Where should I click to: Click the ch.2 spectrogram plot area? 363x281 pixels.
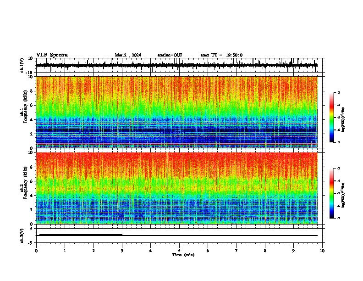(177, 188)
